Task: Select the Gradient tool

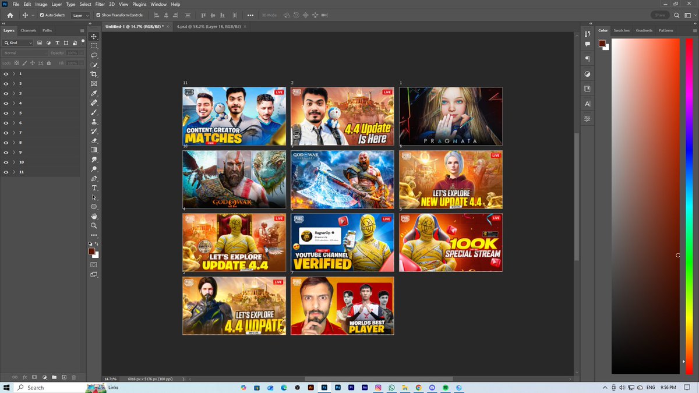Action: (x=94, y=150)
